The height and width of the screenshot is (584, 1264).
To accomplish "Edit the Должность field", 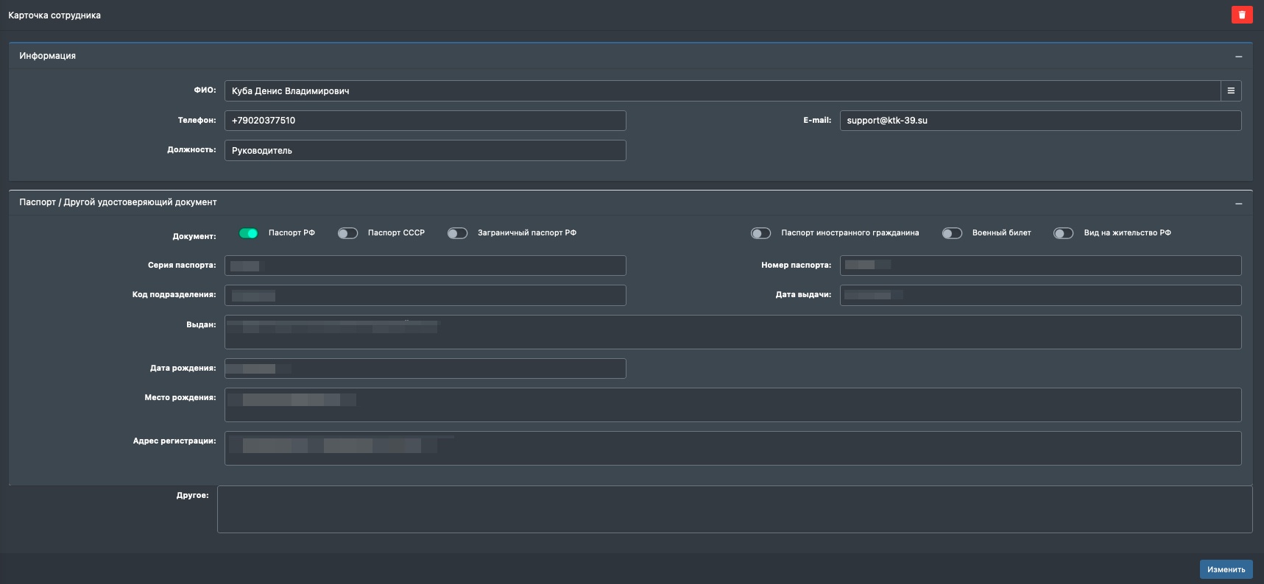I will [x=426, y=150].
